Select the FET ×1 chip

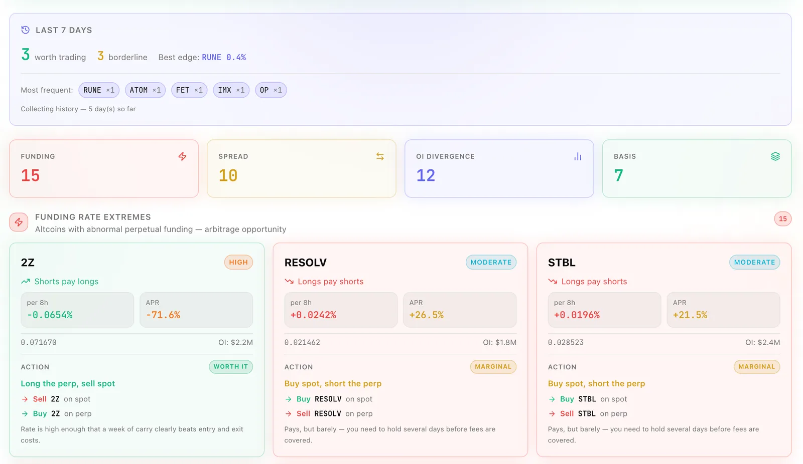point(189,90)
